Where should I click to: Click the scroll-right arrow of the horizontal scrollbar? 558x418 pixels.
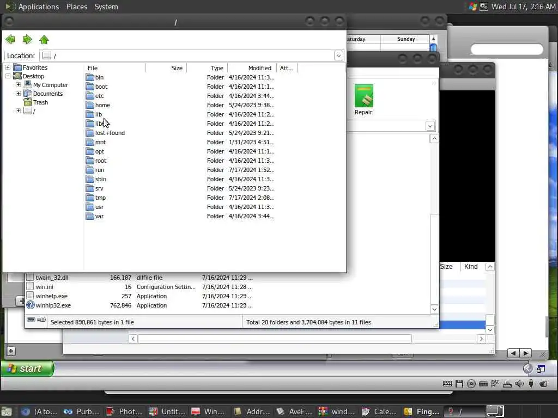481,339
